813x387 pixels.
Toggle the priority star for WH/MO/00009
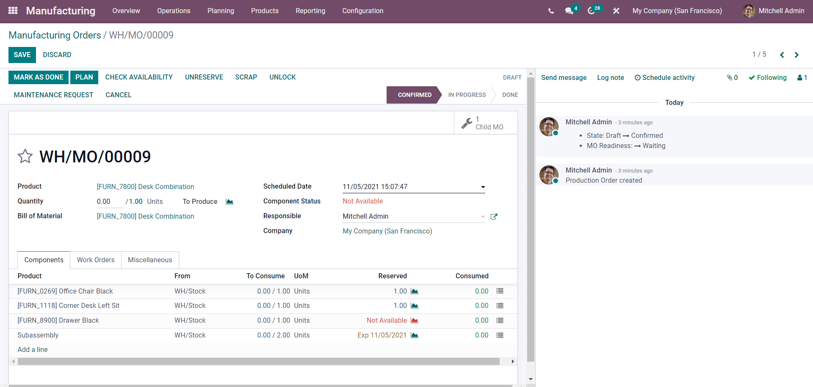25,156
